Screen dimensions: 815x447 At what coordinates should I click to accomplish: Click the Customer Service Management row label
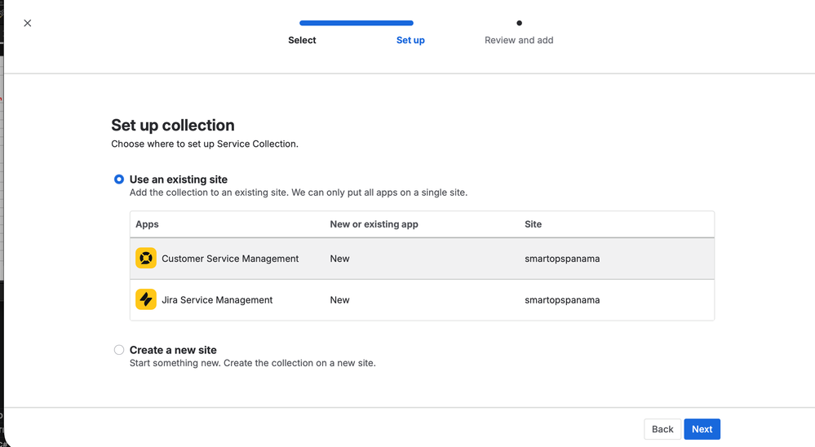pyautogui.click(x=230, y=259)
